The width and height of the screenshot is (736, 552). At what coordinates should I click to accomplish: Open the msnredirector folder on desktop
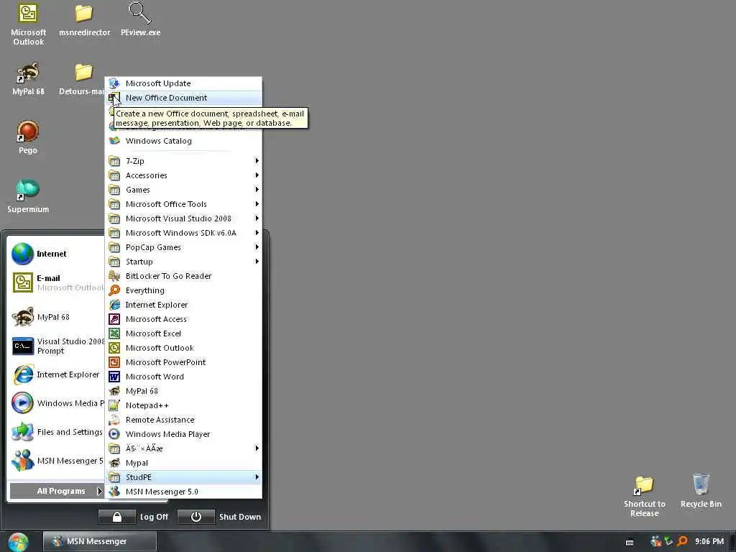[x=84, y=21]
